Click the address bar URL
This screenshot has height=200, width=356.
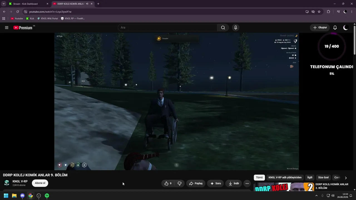[50, 12]
